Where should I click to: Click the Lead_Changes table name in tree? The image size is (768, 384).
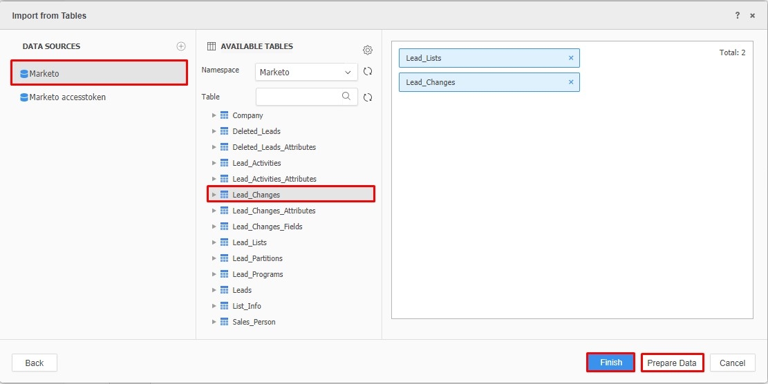(x=256, y=195)
